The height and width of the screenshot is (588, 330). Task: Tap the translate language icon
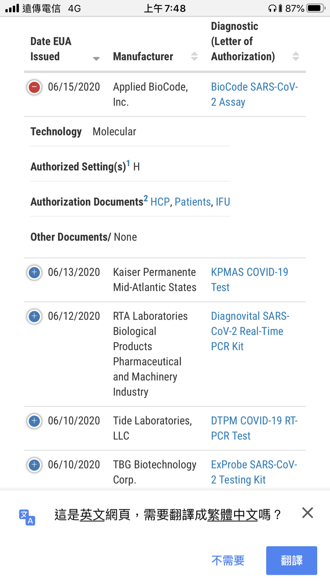(27, 517)
